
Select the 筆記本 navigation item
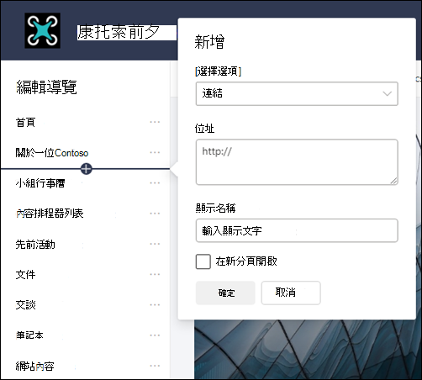[x=29, y=335]
